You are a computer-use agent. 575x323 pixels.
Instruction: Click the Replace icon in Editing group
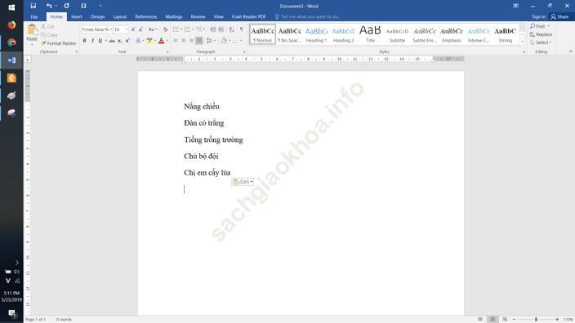tap(532, 34)
